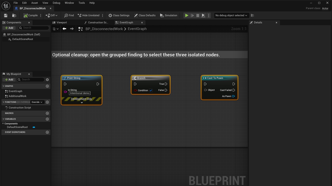Open the Tools menu

coord(82,3)
